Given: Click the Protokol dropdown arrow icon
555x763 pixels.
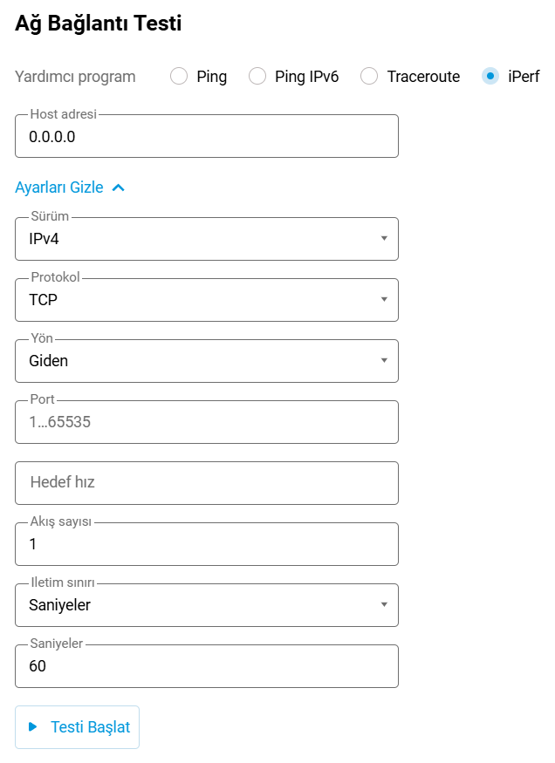Looking at the screenshot, I should pos(384,300).
